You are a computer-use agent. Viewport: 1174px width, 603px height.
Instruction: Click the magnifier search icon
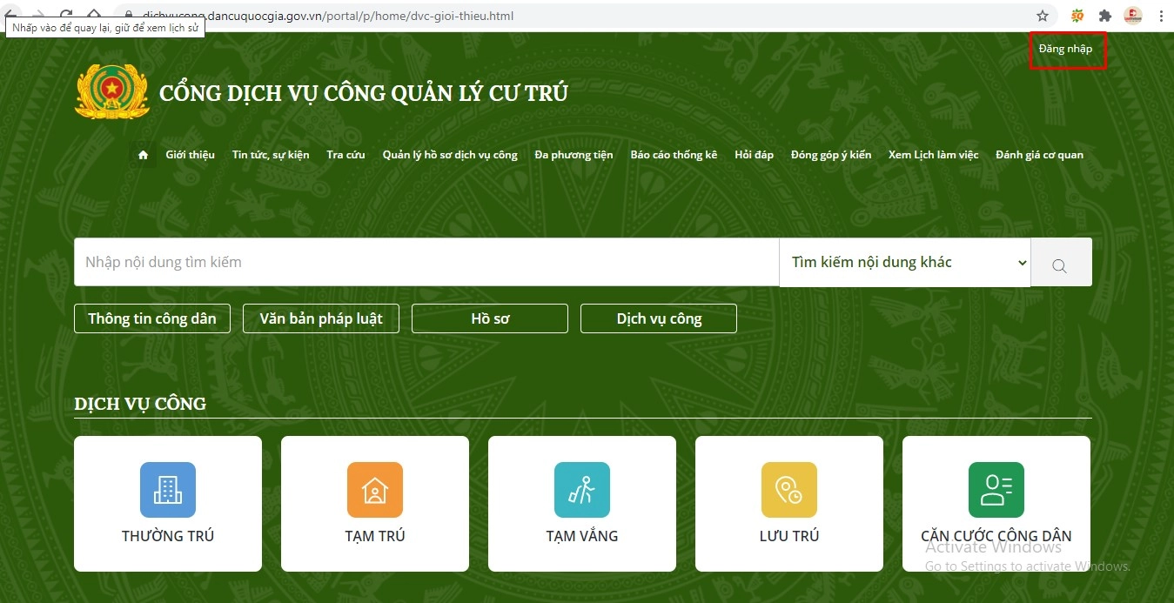(x=1061, y=262)
